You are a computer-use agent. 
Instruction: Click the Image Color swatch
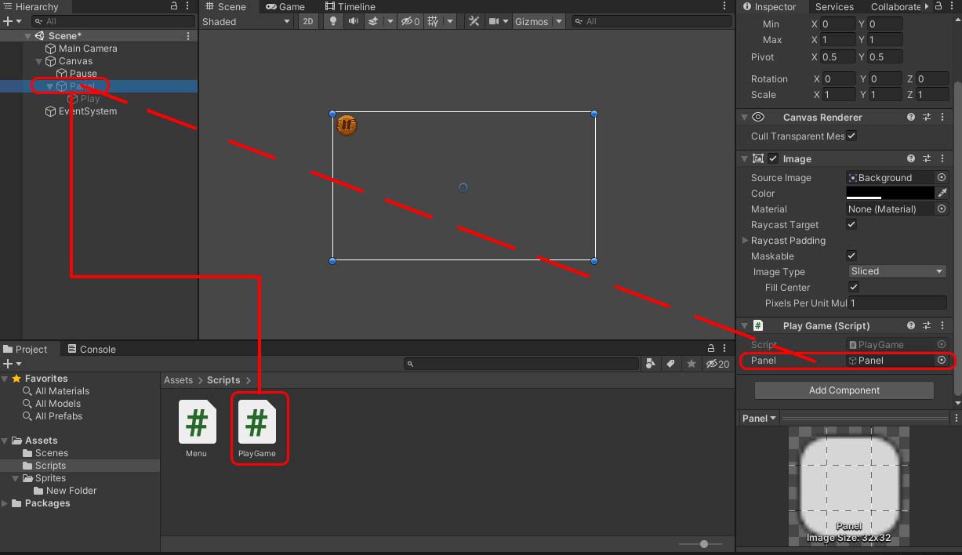890,193
